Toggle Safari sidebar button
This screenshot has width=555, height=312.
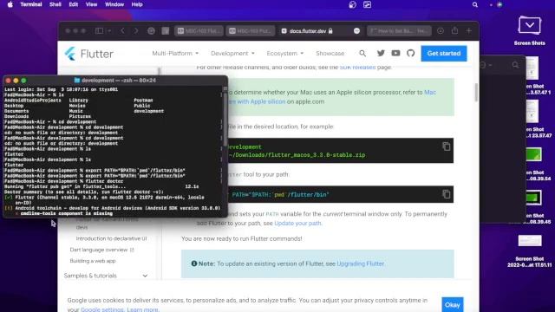click(99, 31)
